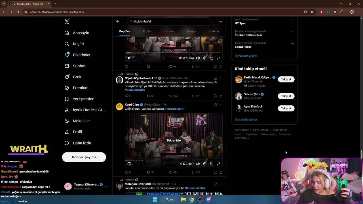Image resolution: width=363 pixels, height=204 pixels.
Task: Seek Kegri Clips video progress bar
Action: point(174,158)
